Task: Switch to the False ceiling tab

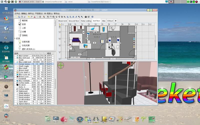Action: 86,21
